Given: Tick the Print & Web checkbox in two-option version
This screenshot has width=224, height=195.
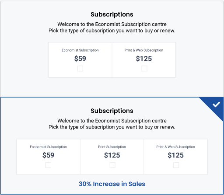Looking at the screenshot, I should [144, 68].
